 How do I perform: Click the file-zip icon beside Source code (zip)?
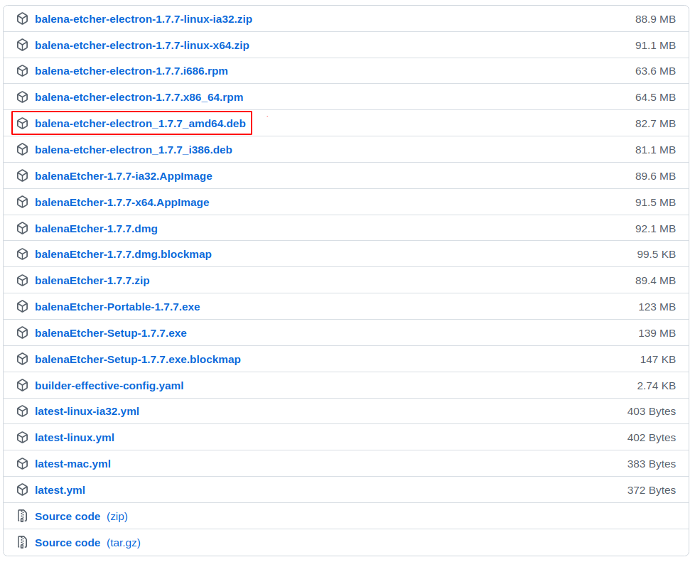(x=22, y=516)
